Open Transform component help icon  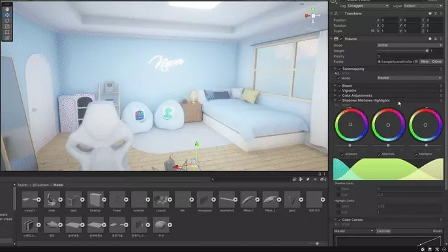click(x=430, y=14)
